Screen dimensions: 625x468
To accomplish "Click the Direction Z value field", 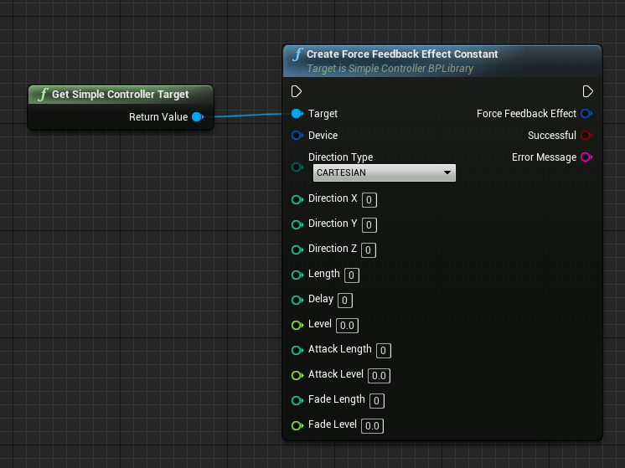I will 369,249.
